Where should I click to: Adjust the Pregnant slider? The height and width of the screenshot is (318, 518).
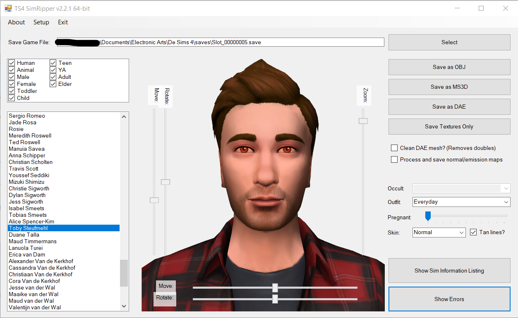click(x=428, y=216)
